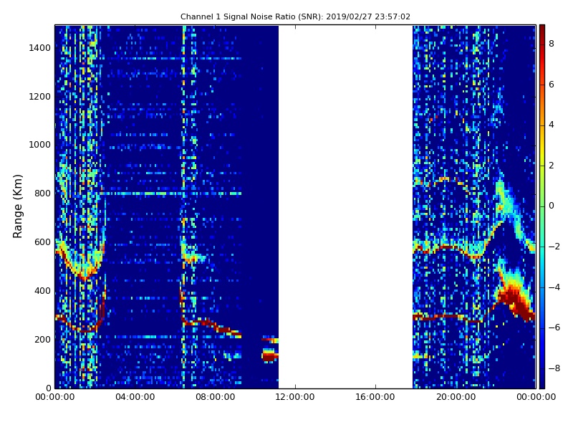Click the x-axis tick label "08:00:00"
The image size is (573, 430).
[216, 397]
